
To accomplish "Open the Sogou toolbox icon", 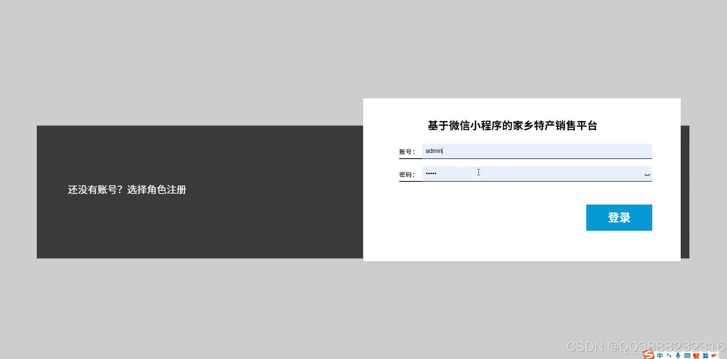I will coord(705,356).
